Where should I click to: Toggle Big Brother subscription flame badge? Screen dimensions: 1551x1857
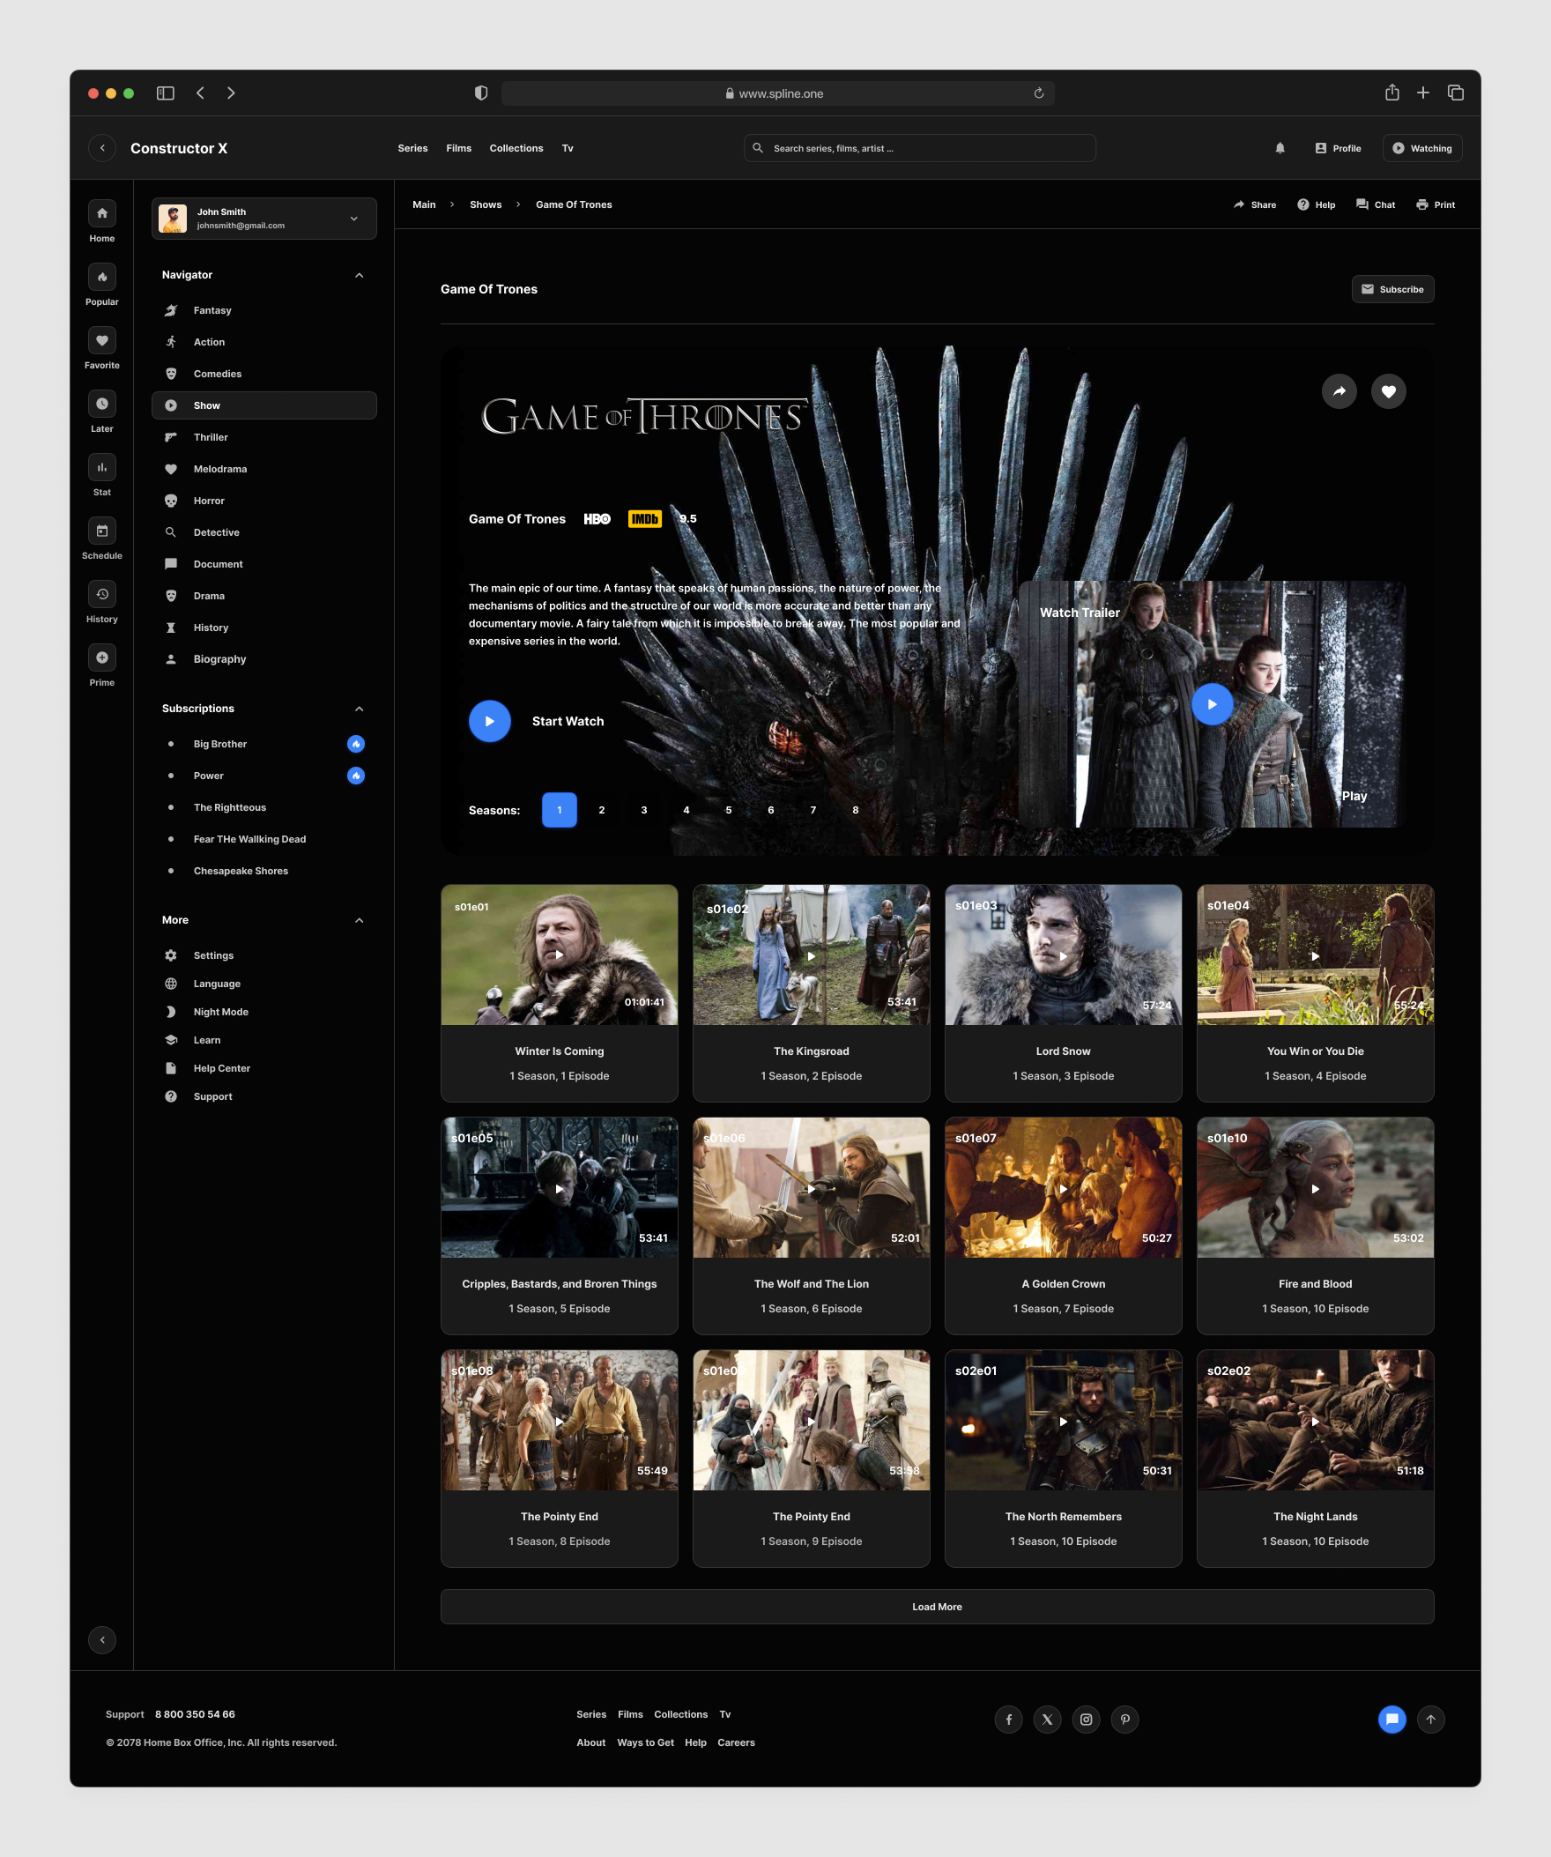tap(355, 744)
